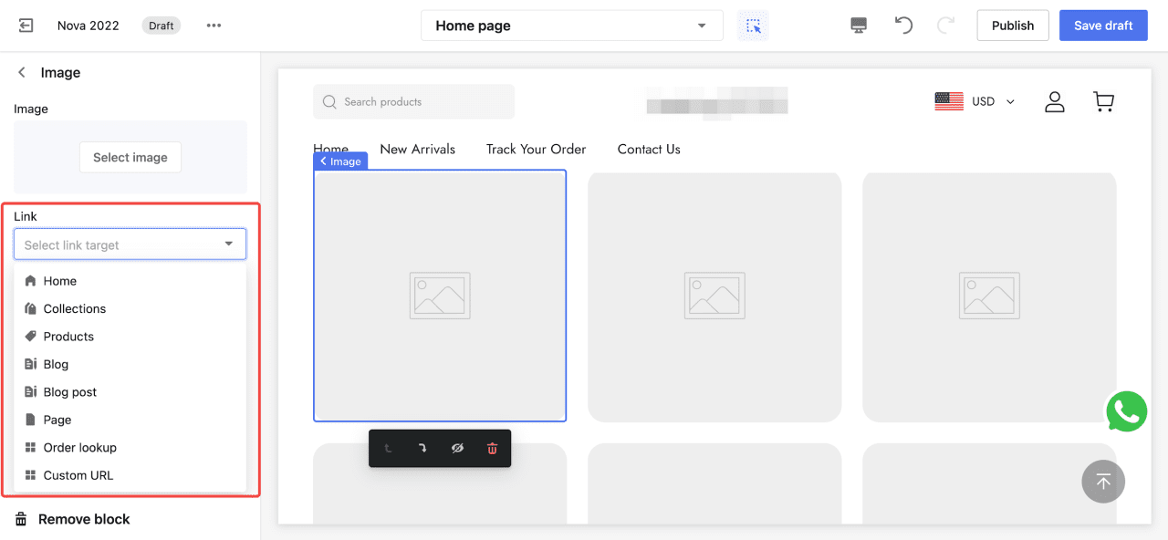Click the Nova 2022 theme name
Image resolution: width=1168 pixels, height=540 pixels.
[x=89, y=26]
